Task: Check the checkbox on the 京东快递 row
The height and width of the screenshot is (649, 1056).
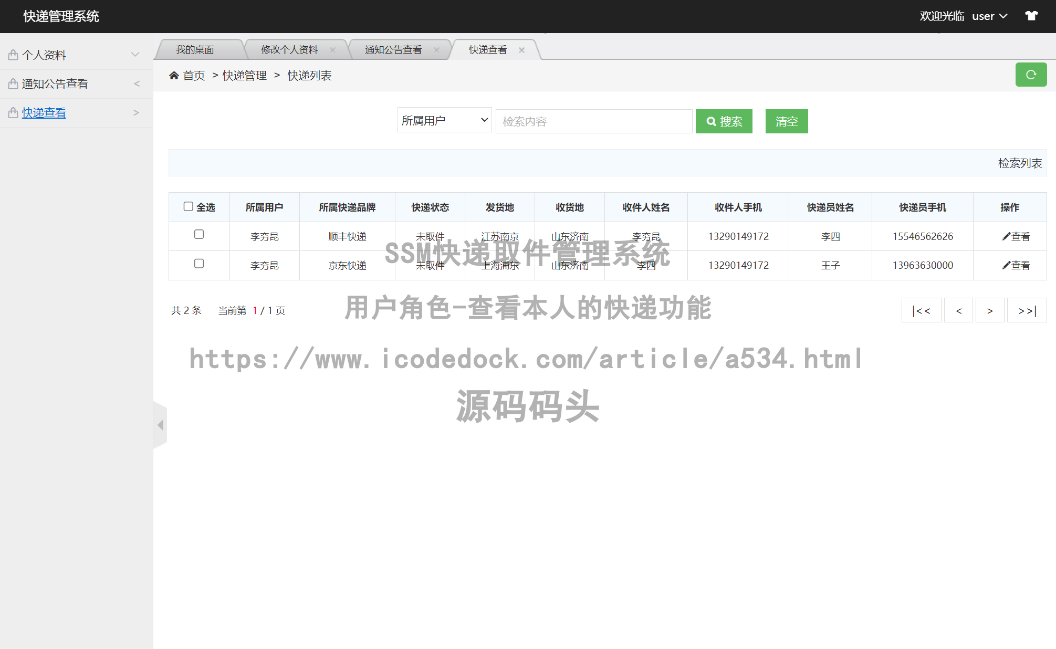Action: point(199,264)
